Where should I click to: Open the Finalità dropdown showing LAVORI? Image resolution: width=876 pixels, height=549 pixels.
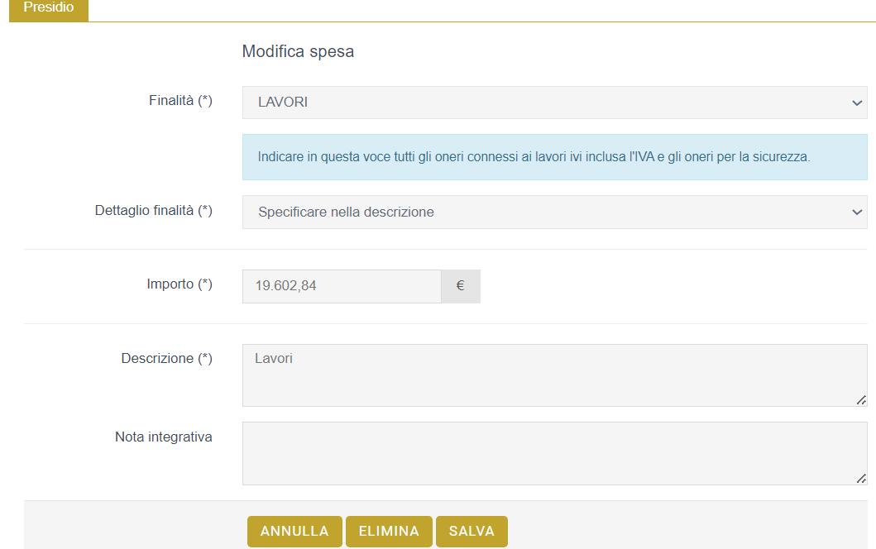click(x=555, y=103)
